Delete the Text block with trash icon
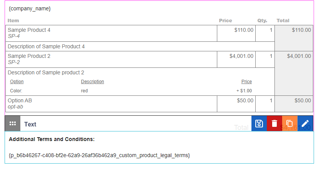 pos(274,123)
